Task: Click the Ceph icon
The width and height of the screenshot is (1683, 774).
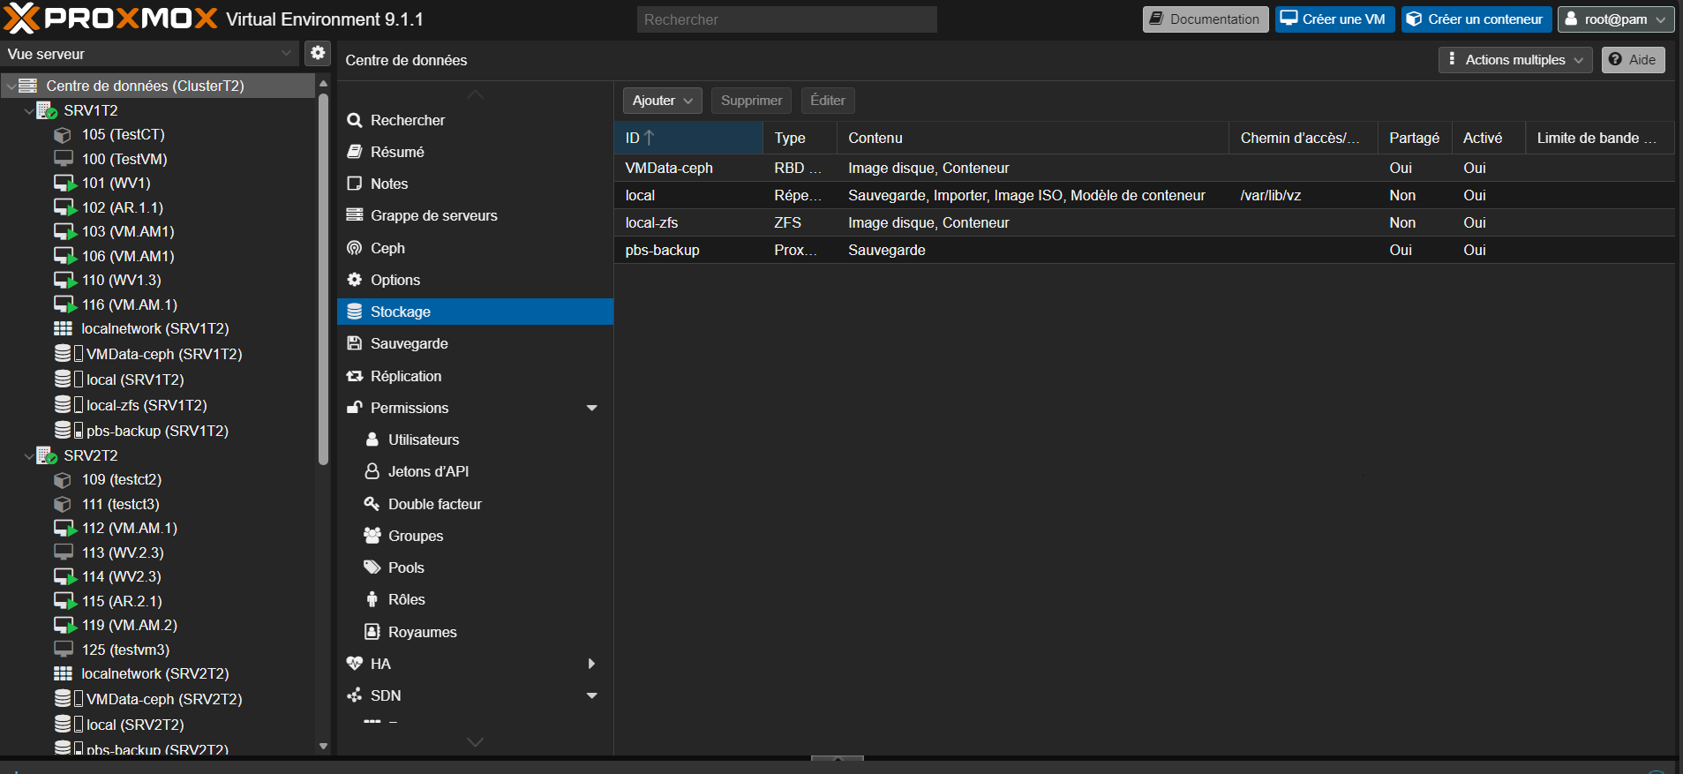Action: pos(355,248)
